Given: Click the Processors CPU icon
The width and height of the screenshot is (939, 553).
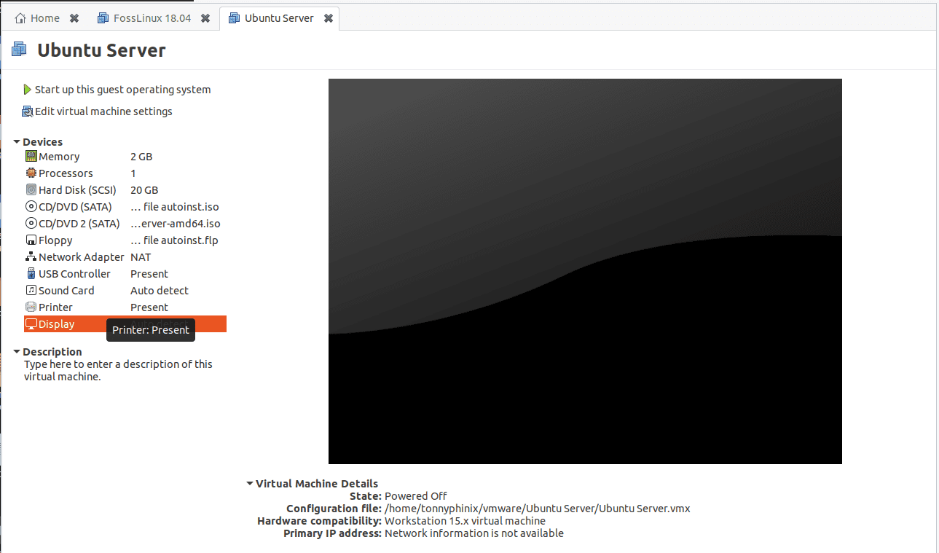Looking at the screenshot, I should tap(31, 173).
